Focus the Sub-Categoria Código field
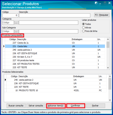The width and height of the screenshot is (113, 115). [x=8, y=31]
